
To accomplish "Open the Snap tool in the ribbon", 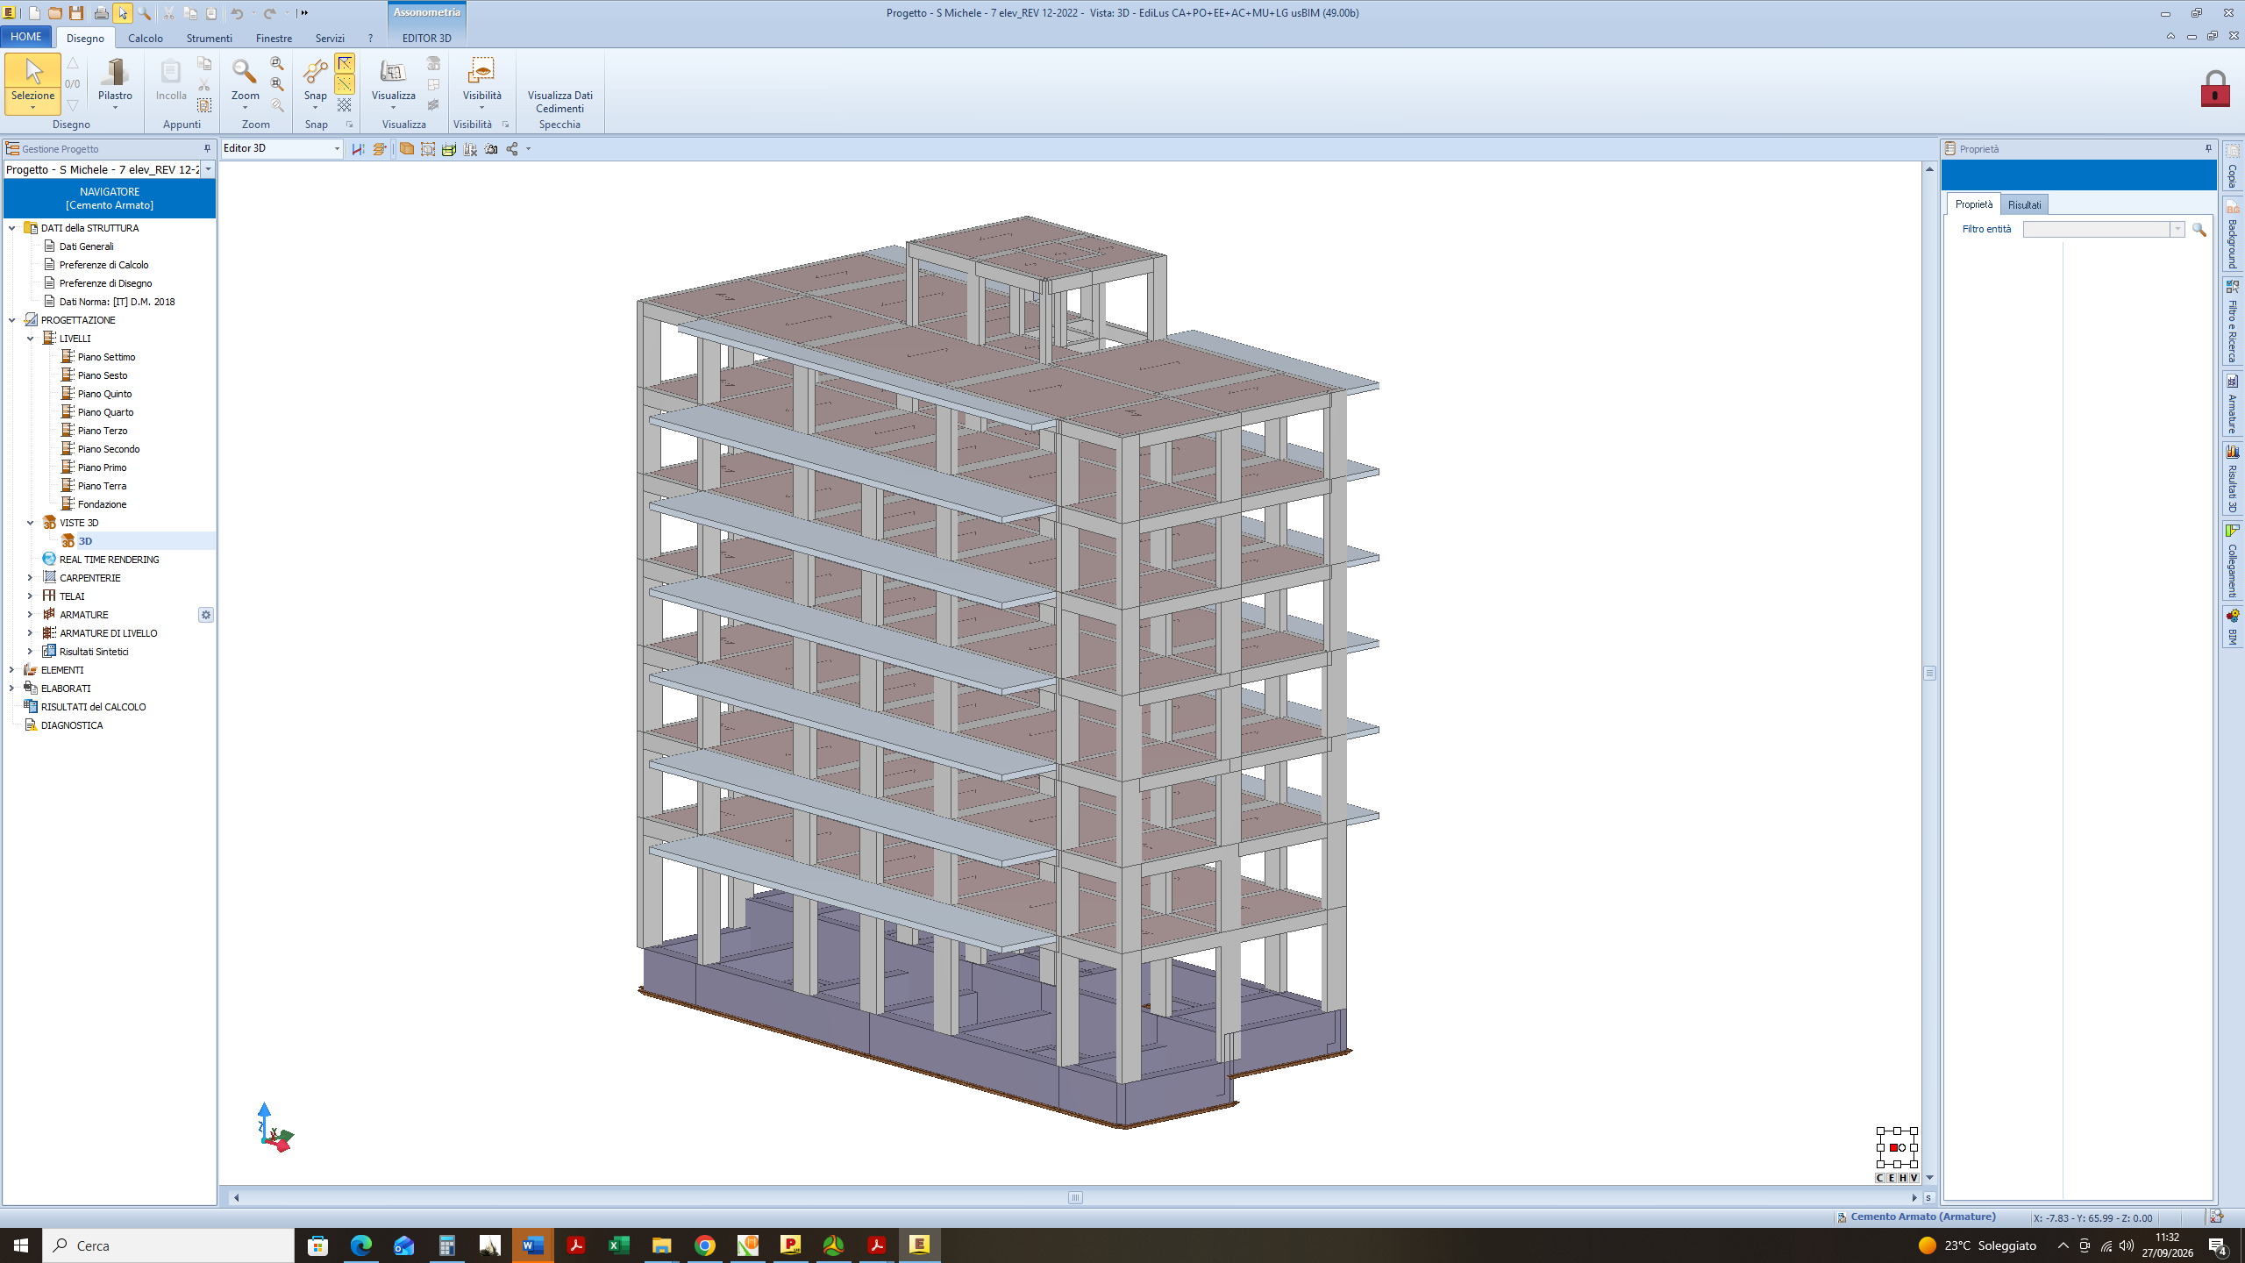I will pos(315,83).
